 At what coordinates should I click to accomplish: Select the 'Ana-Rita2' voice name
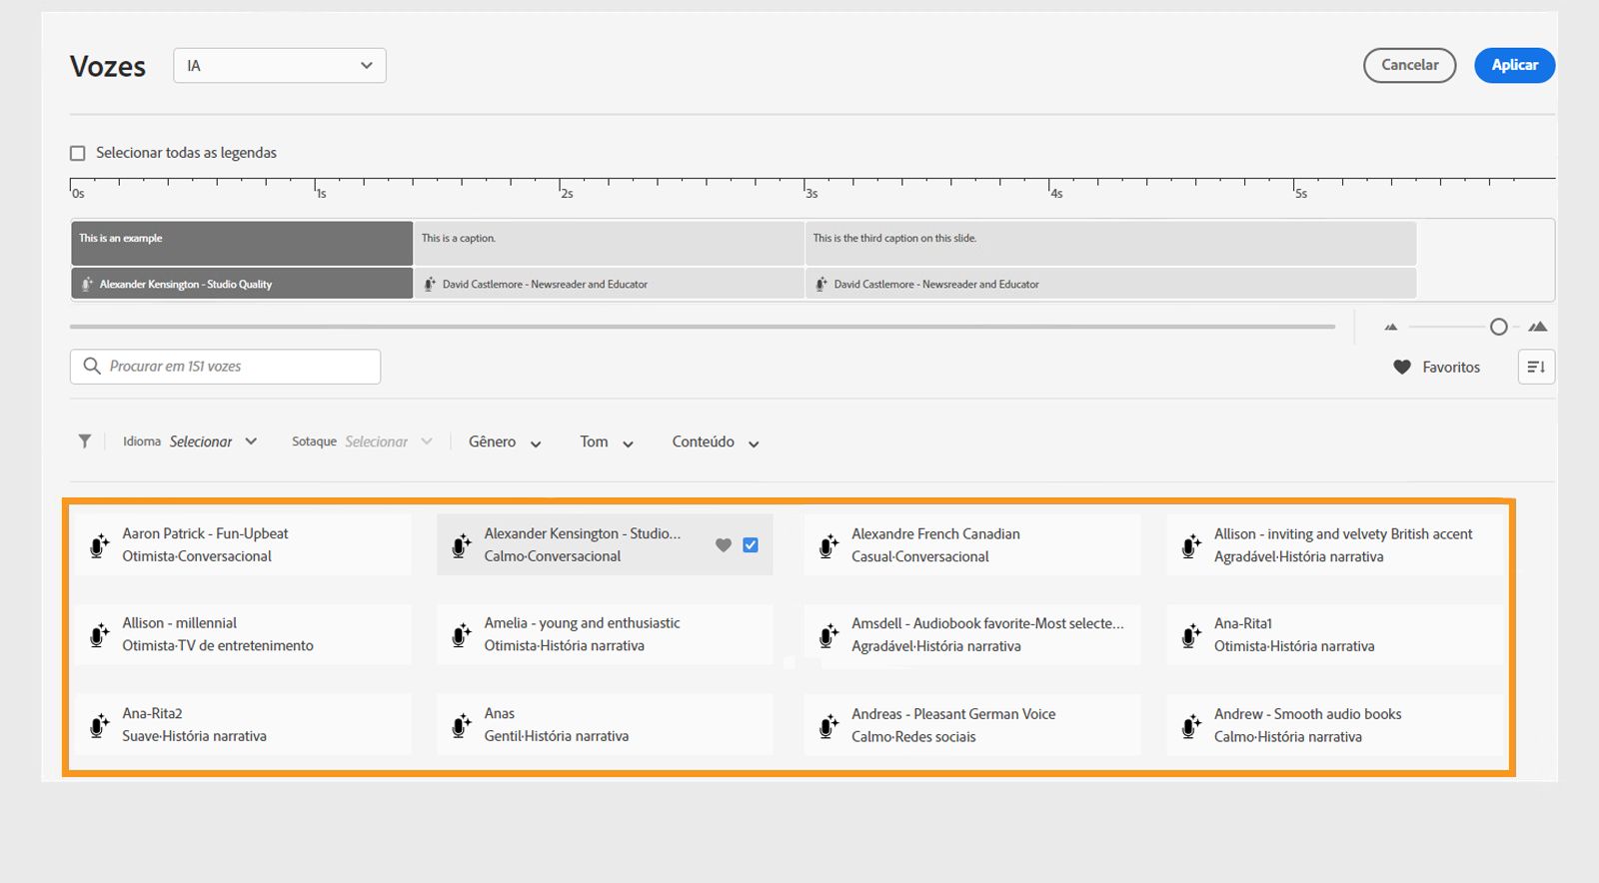click(152, 713)
